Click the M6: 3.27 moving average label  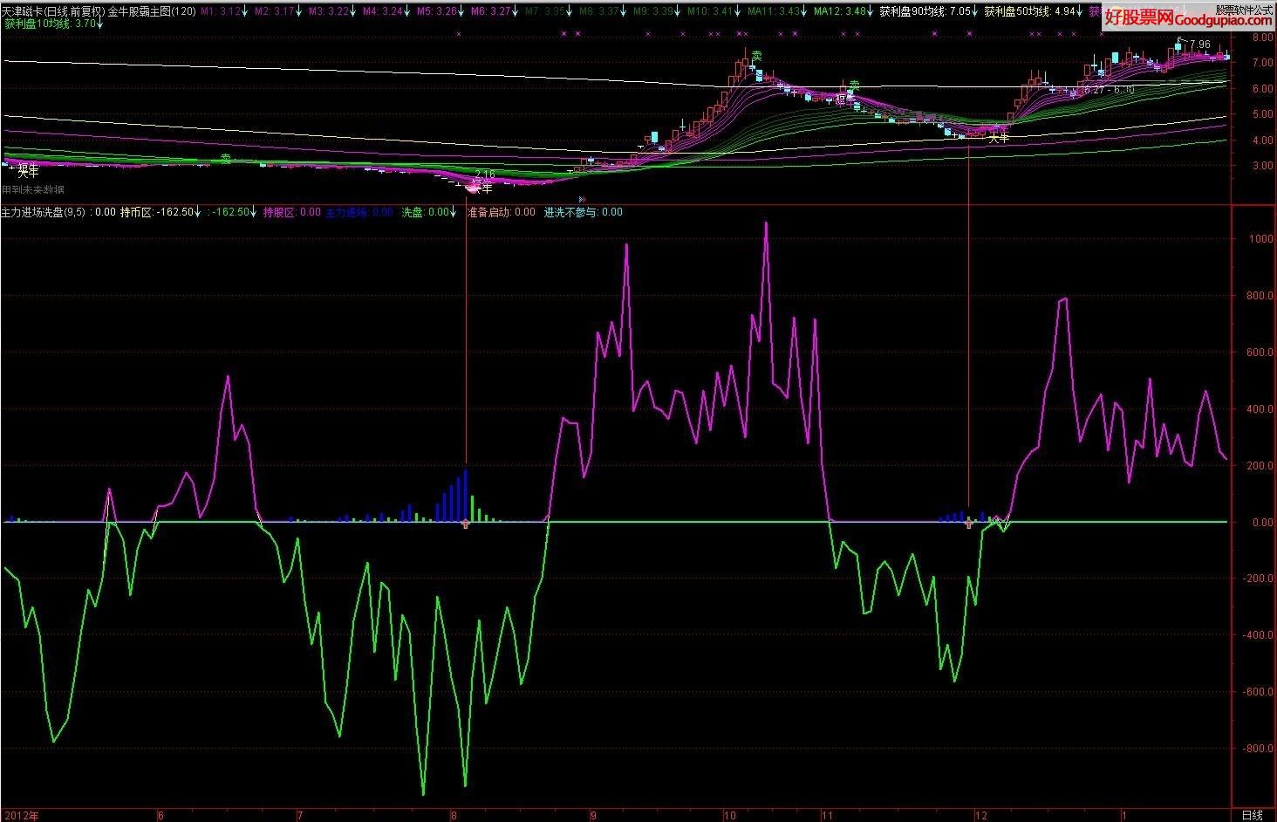(x=491, y=11)
